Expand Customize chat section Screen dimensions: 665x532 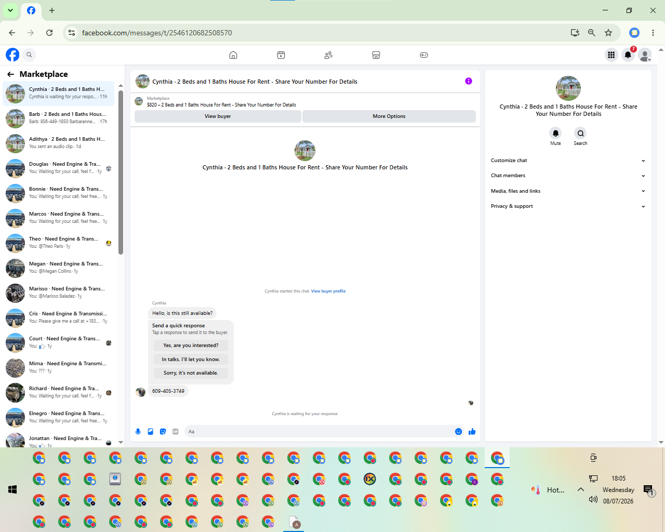point(568,161)
